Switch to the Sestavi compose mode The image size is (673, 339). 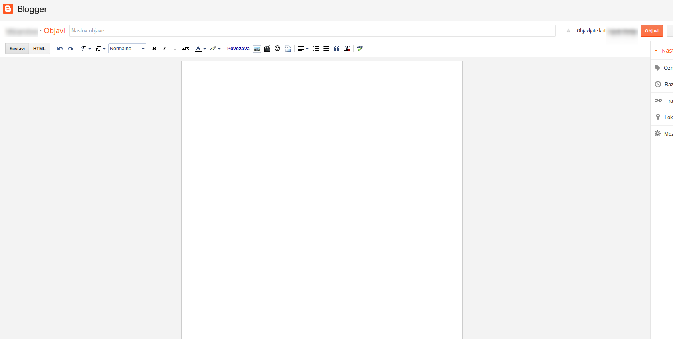click(17, 49)
